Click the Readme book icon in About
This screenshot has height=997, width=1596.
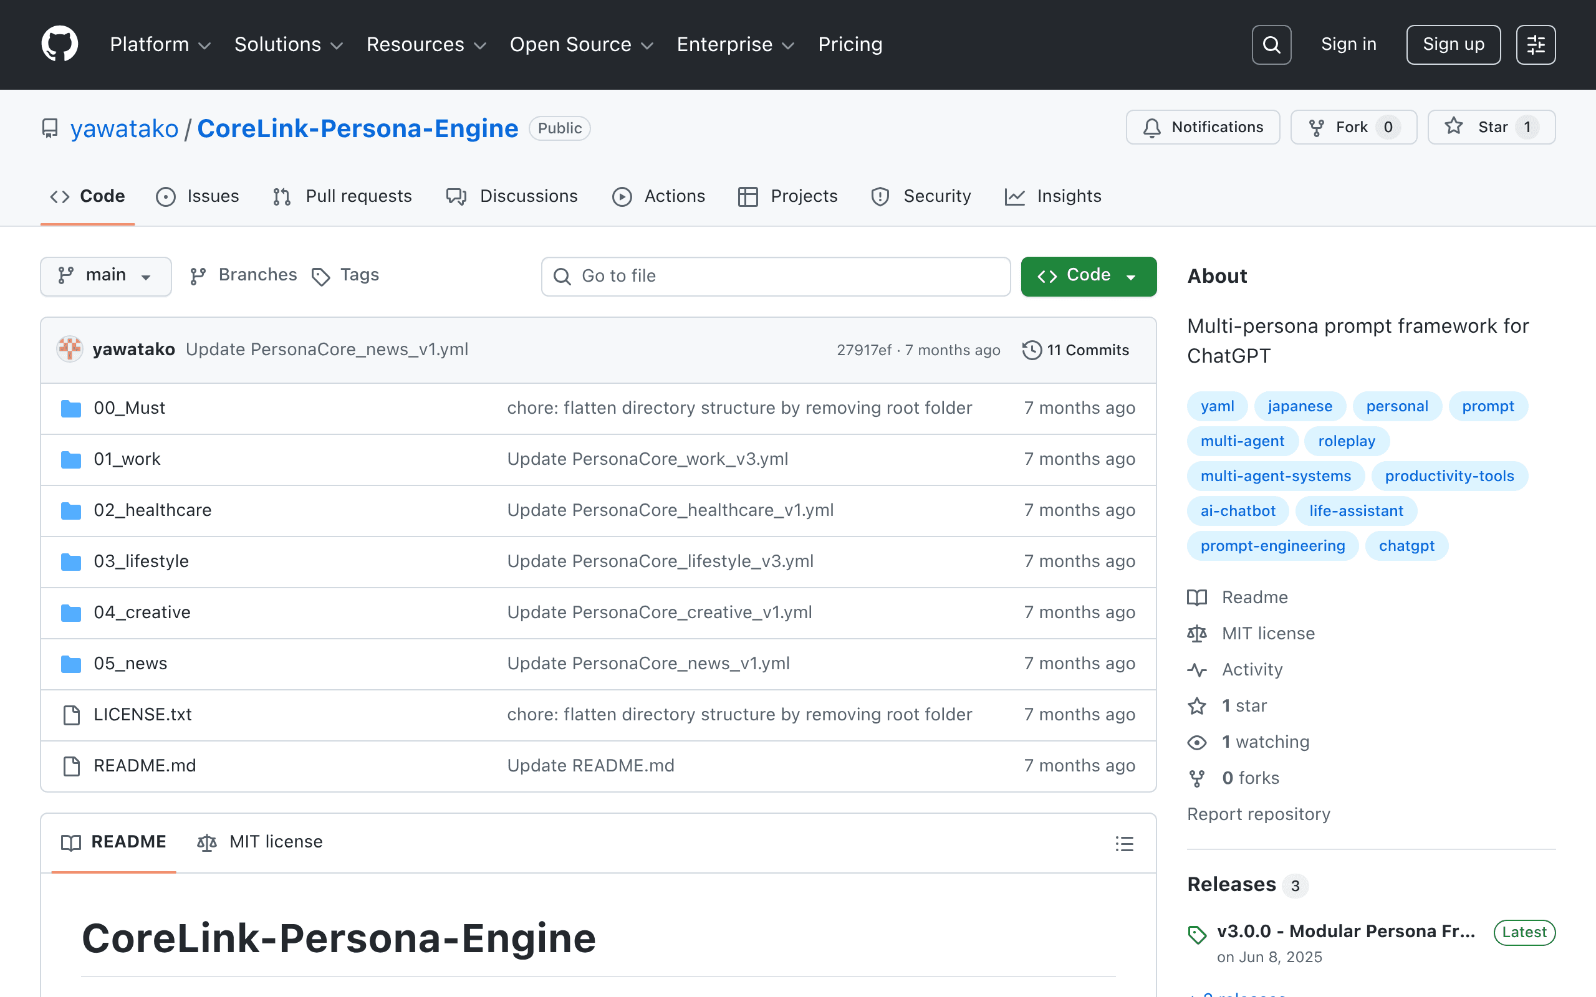pos(1197,598)
